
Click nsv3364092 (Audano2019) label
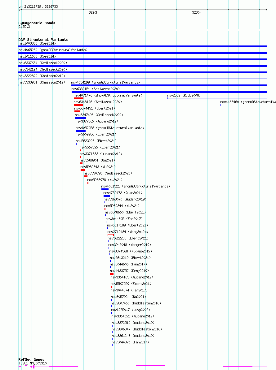tap(133, 316)
